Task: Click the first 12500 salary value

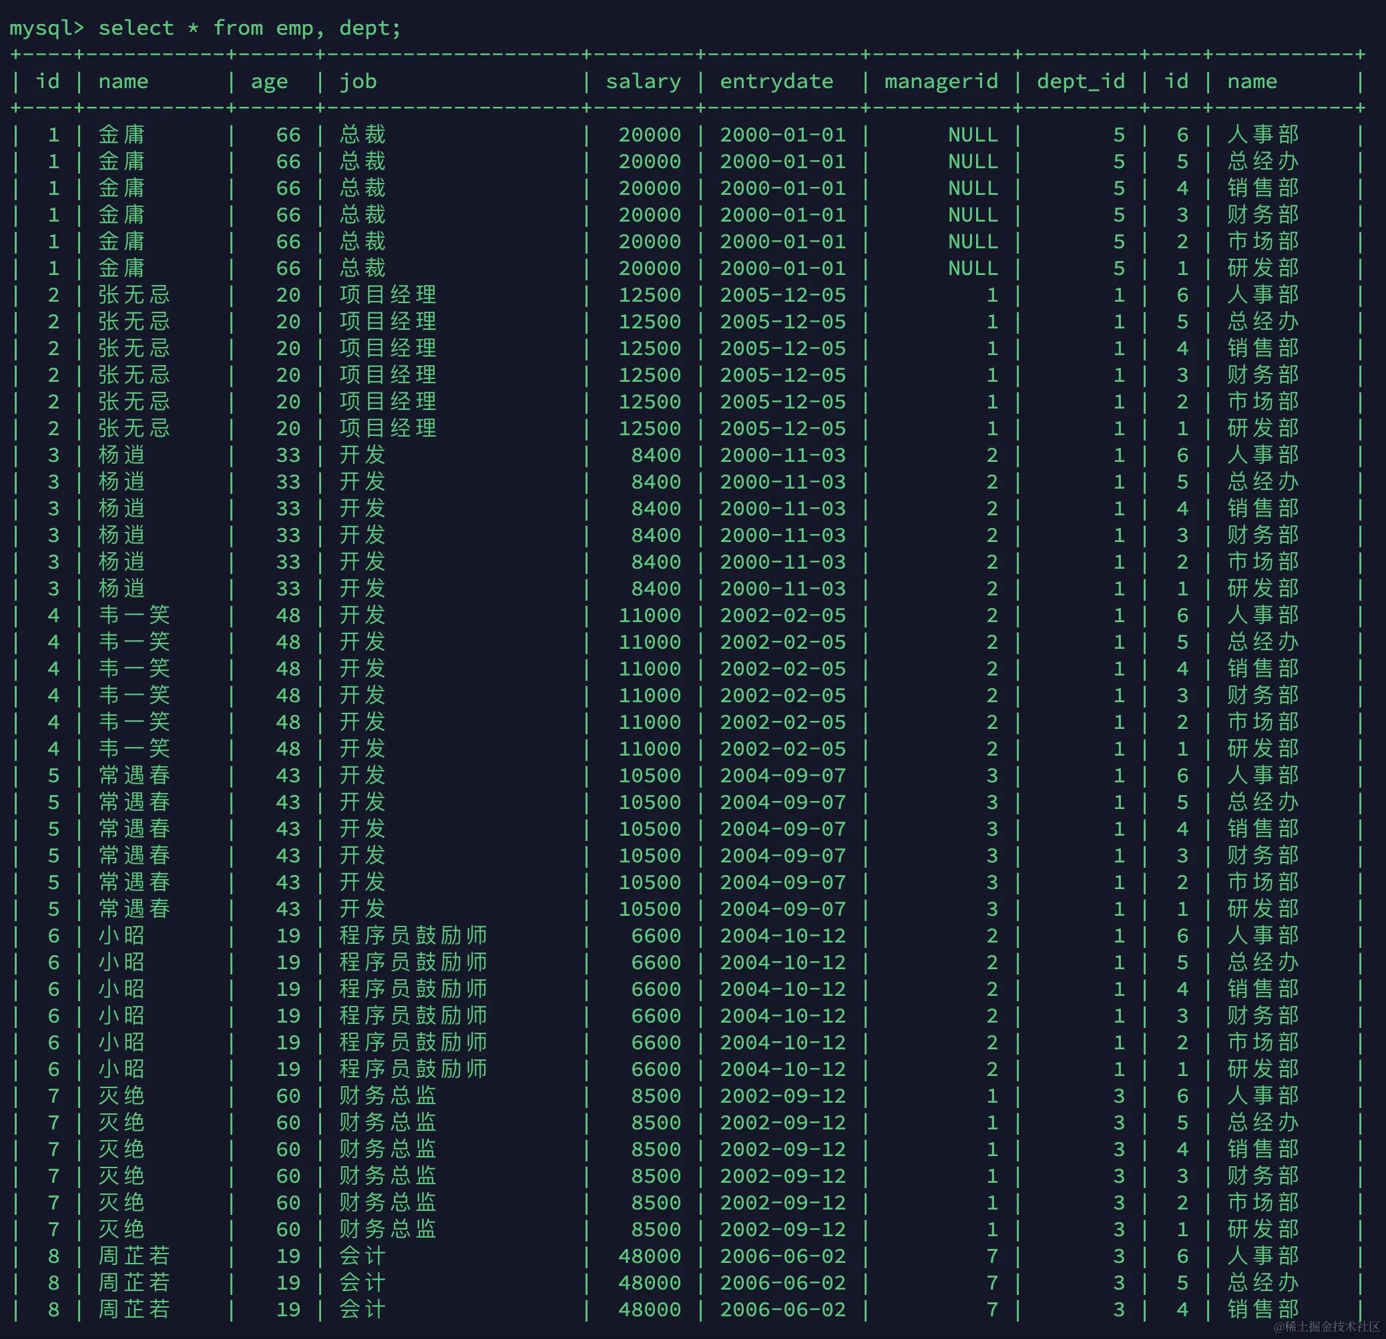Action: [649, 295]
